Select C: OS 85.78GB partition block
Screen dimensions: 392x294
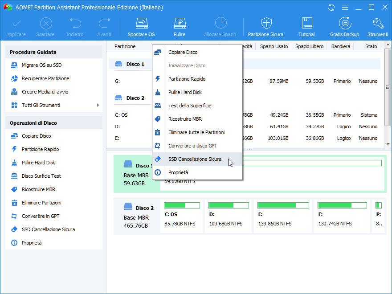click(x=181, y=216)
